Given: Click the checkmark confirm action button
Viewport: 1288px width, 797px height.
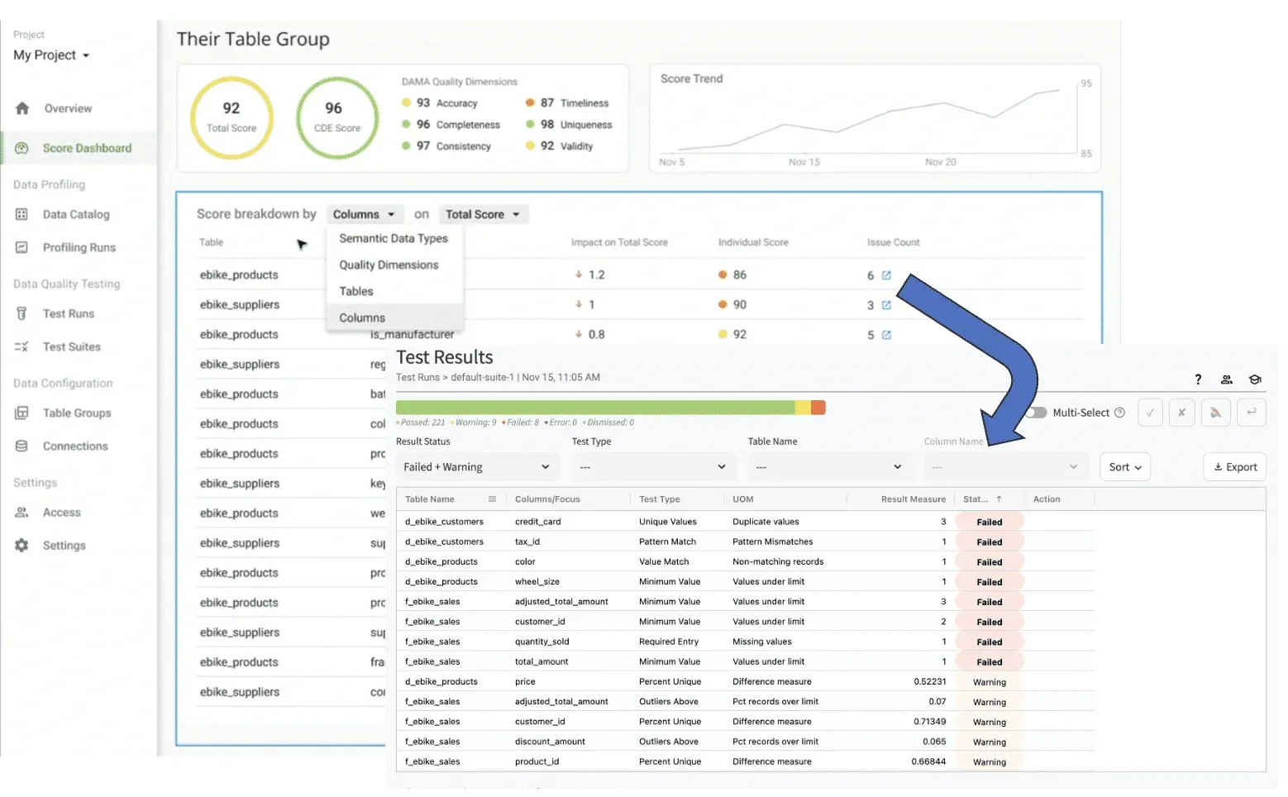Looking at the screenshot, I should [x=1150, y=413].
